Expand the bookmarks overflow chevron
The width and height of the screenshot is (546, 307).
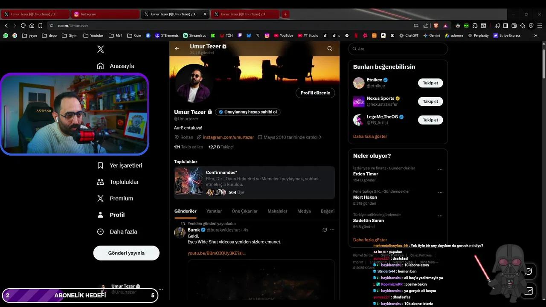pos(536,35)
